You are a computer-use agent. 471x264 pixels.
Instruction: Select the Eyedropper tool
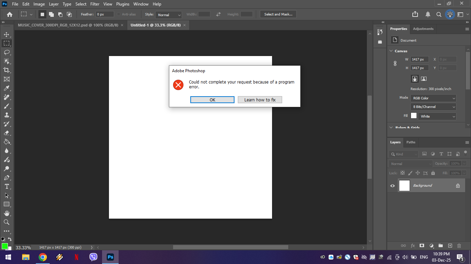7,88
